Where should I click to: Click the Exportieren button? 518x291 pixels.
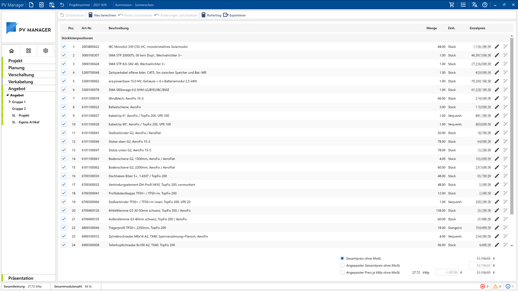point(235,15)
